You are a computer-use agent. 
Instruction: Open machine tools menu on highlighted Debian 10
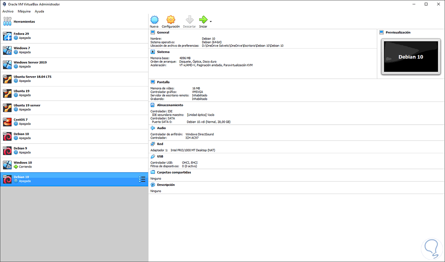pyautogui.click(x=142, y=179)
